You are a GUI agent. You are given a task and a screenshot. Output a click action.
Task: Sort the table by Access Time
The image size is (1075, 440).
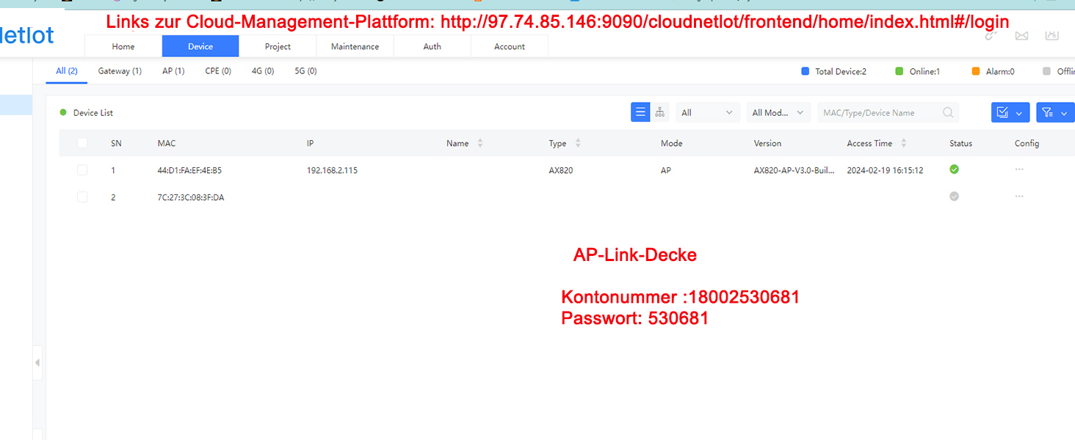tap(904, 143)
